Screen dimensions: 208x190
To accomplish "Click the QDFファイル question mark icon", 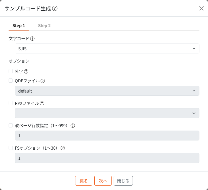I will tap(43, 81).
